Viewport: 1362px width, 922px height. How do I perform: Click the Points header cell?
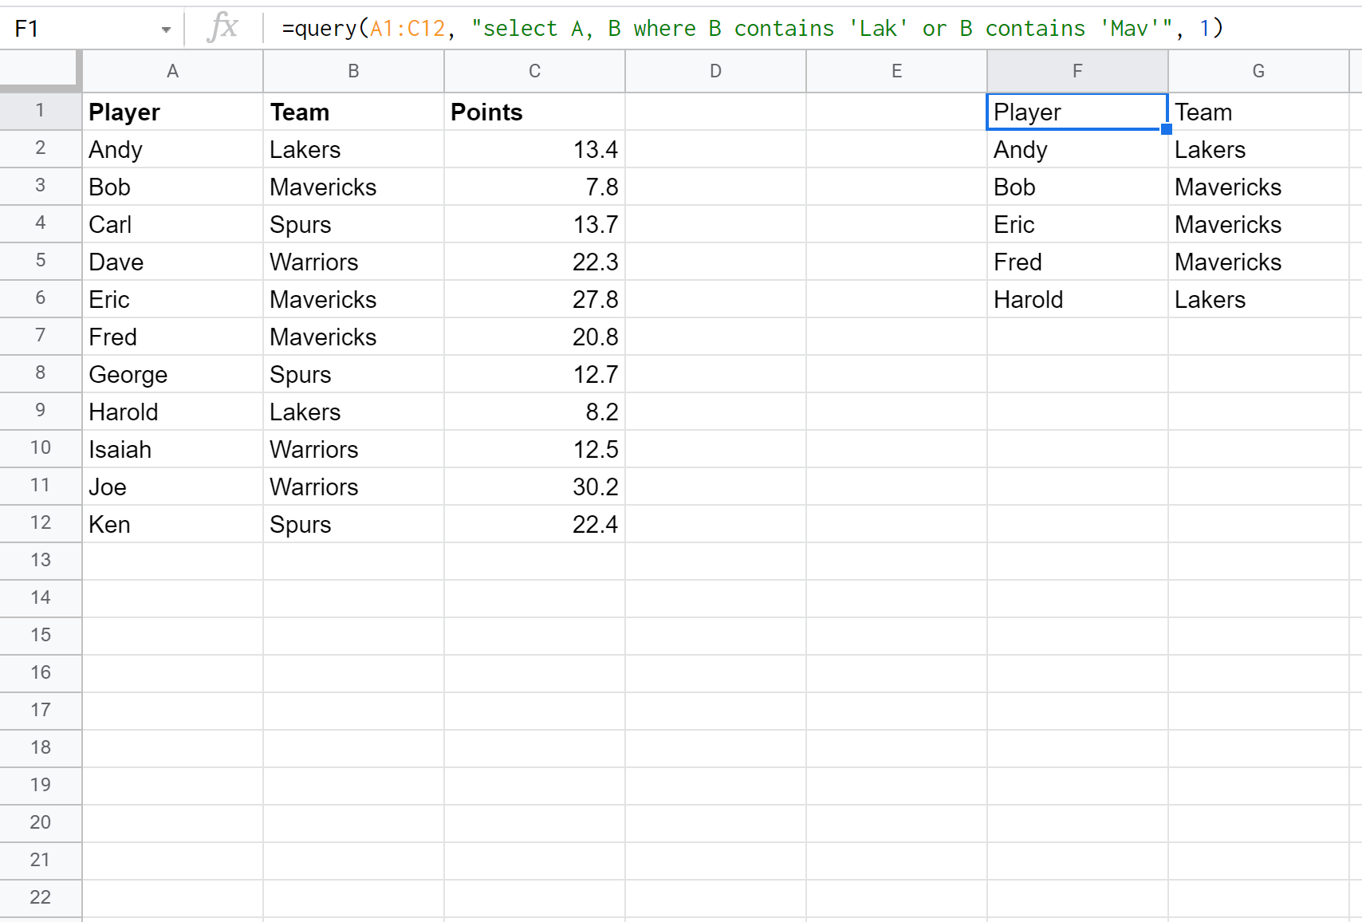pos(534,112)
